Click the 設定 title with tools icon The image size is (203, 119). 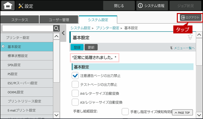[26, 6]
